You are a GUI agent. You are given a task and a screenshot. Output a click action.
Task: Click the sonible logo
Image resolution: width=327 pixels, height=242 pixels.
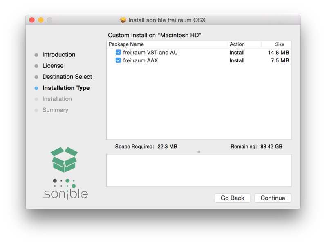tap(65, 189)
